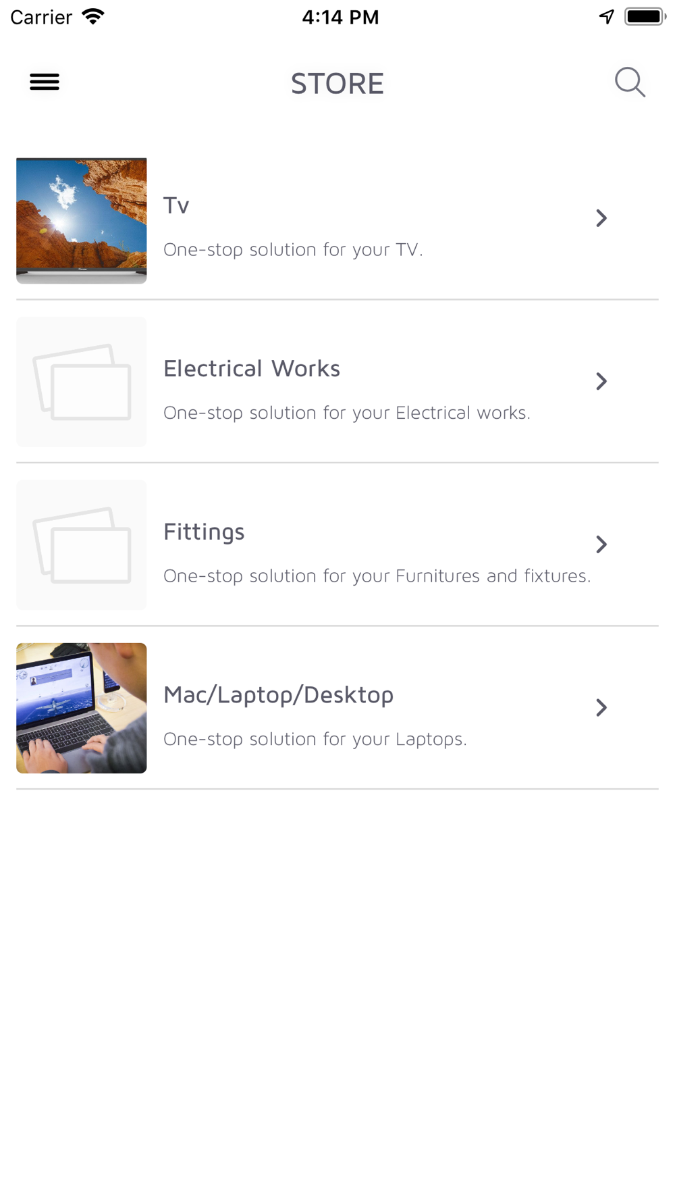Choose the Electrical Works title
The image size is (675, 1201).
(x=252, y=369)
